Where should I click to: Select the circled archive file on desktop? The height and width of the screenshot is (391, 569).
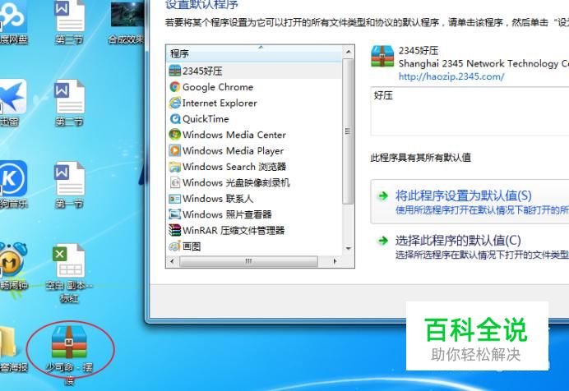(69, 342)
